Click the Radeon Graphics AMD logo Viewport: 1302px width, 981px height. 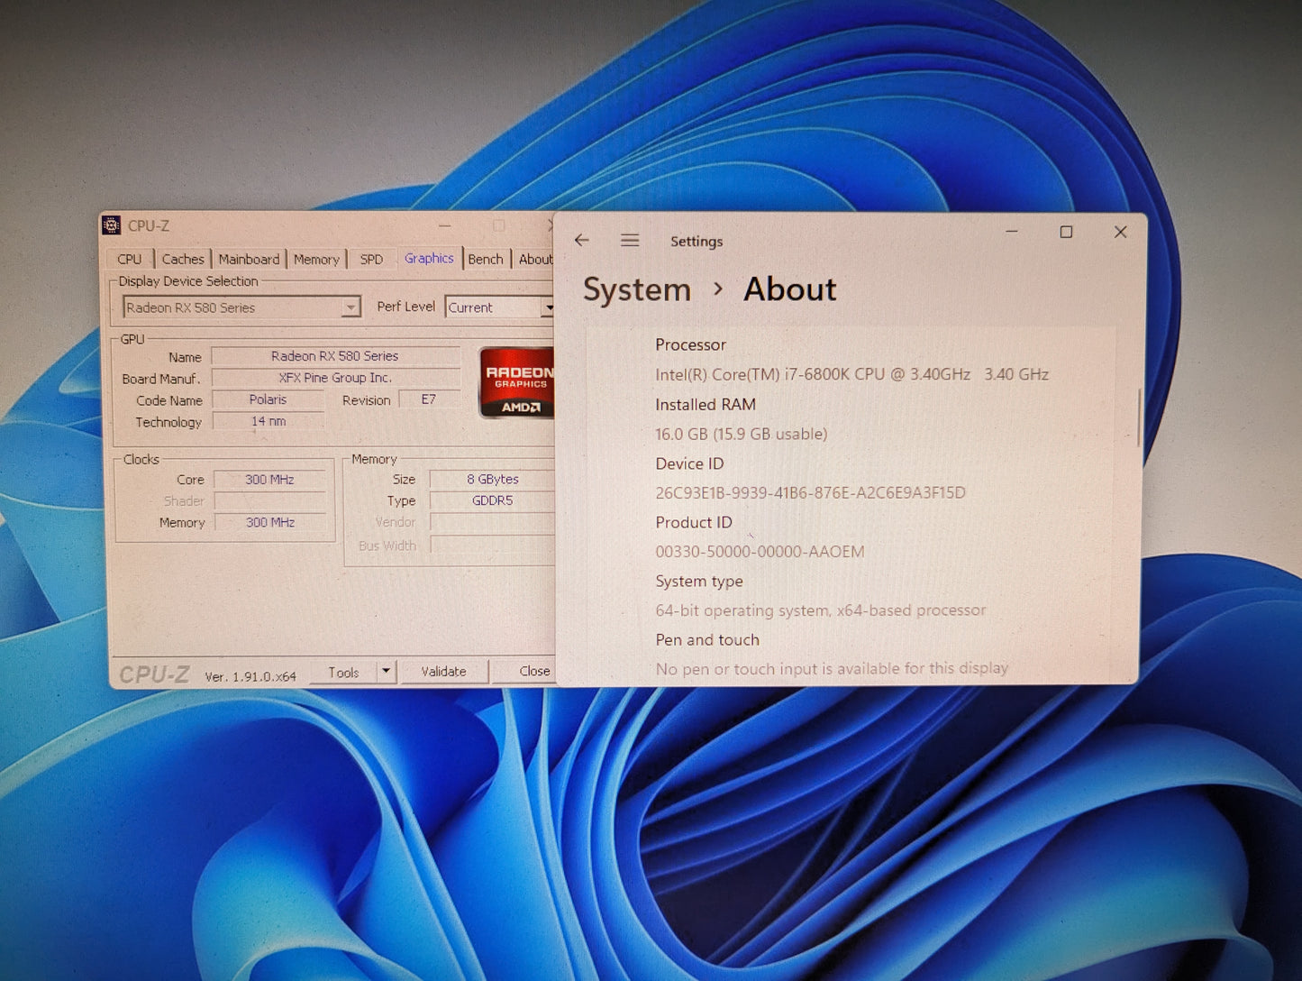click(517, 382)
